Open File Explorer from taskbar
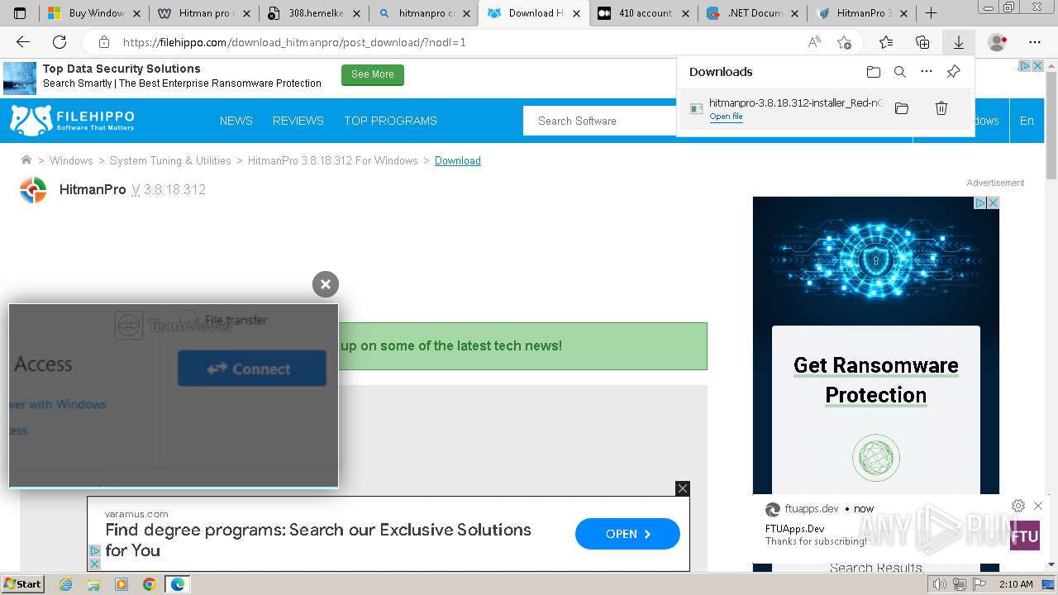Viewport: 1058px width, 595px height. coord(93,584)
